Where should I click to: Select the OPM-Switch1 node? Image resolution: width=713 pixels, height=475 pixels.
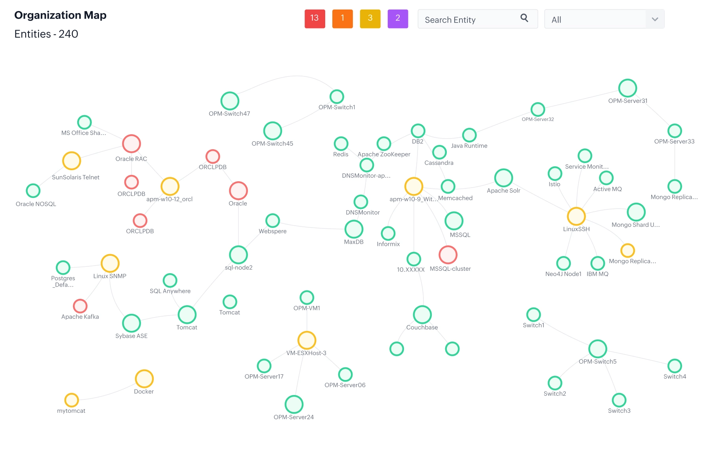click(337, 97)
